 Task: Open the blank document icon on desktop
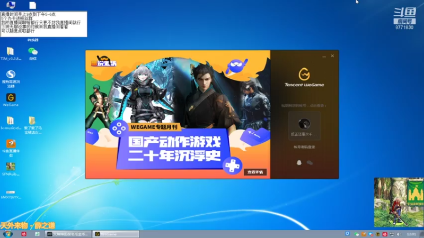coord(33,5)
